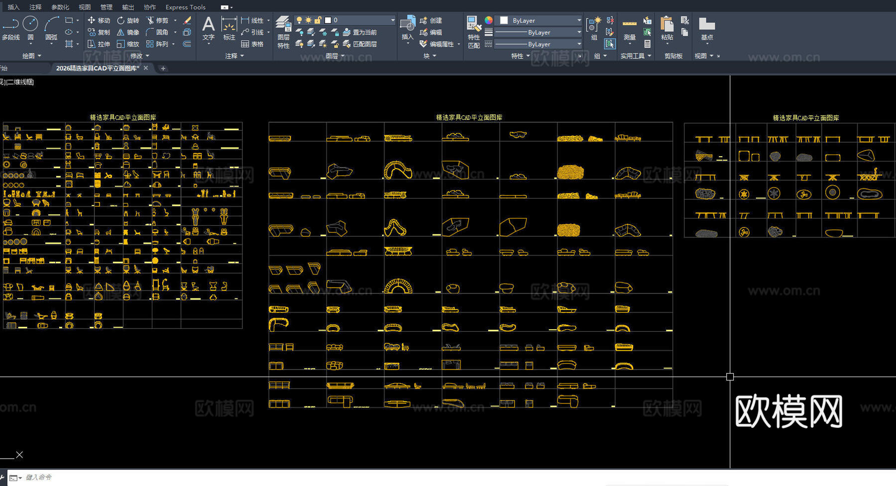The image size is (896, 486).
Task: Click the Group (组) tool
Action: [x=594, y=29]
